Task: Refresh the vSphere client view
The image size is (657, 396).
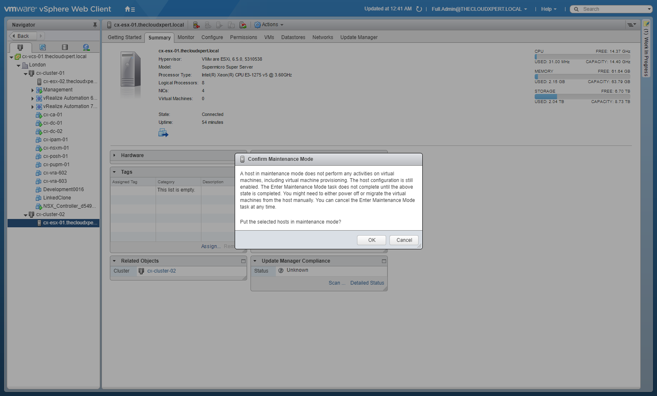Action: [419, 9]
